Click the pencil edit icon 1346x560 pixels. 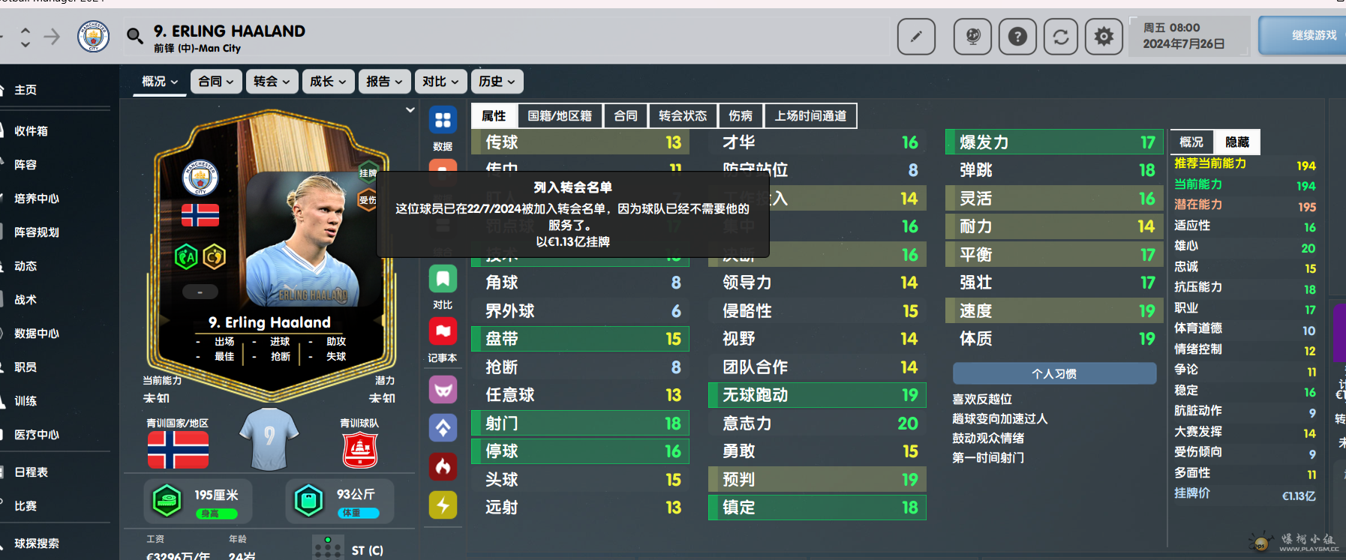pyautogui.click(x=916, y=36)
